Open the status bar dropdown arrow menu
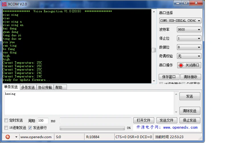Image resolution: width=233 pixels, height=143 pixels. (x=16, y=137)
